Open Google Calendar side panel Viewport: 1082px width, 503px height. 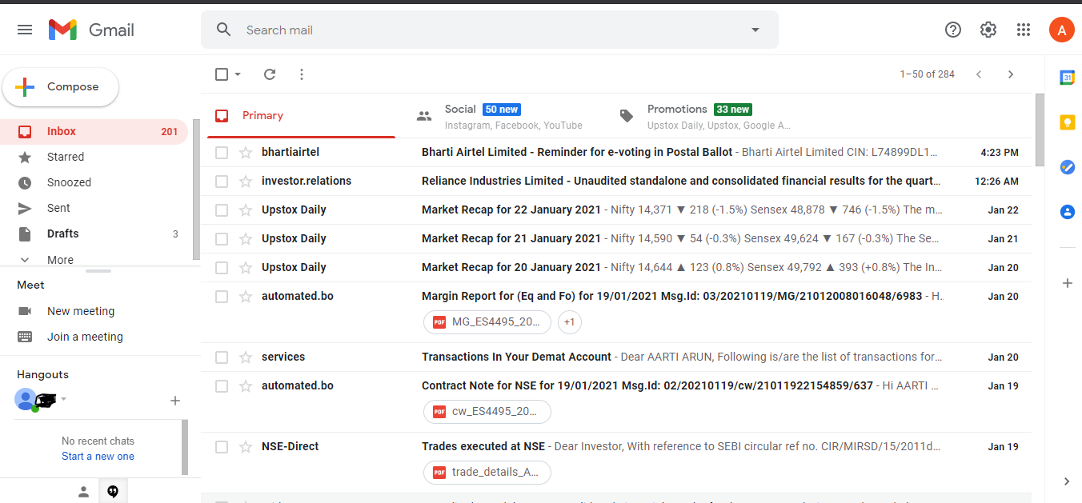click(1067, 78)
